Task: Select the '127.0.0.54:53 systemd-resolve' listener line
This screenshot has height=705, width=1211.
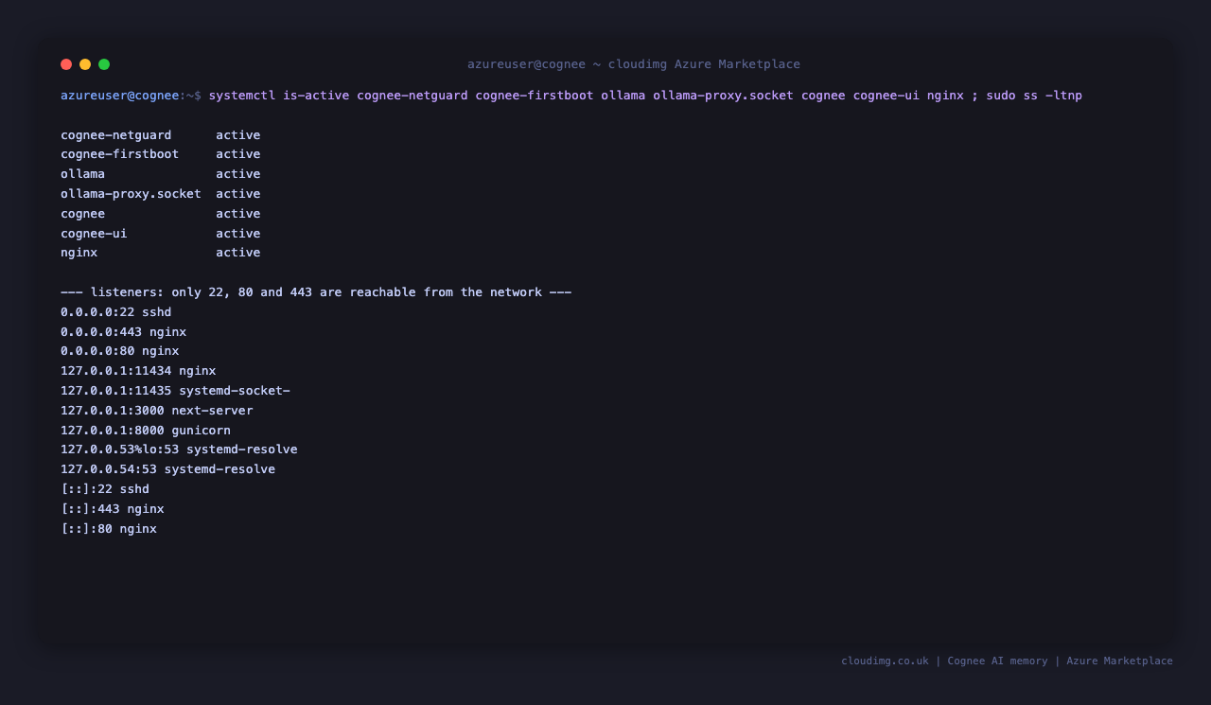Action: point(168,469)
